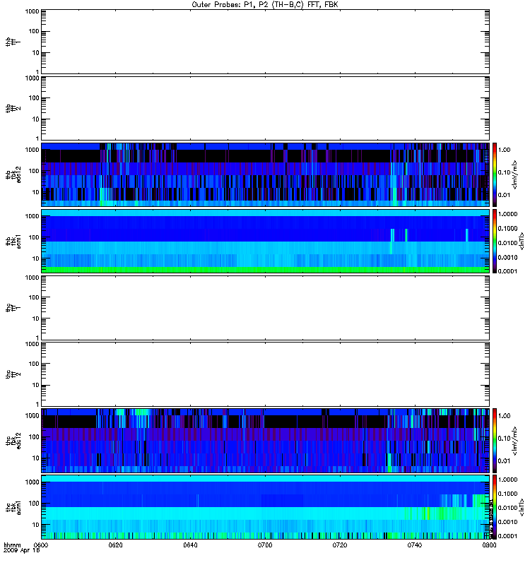Click the 0620 time axis label
The image size is (530, 565).
click(x=116, y=545)
